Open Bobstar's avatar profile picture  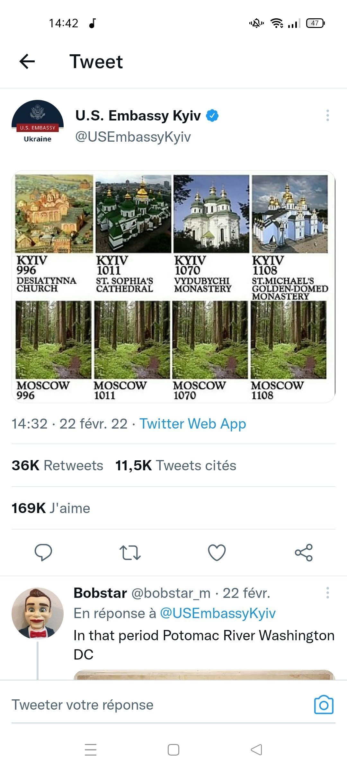coord(38,614)
